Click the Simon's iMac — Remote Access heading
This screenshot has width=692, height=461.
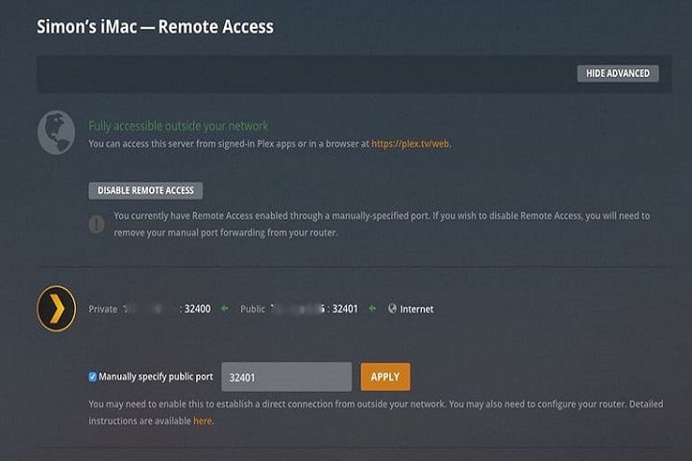[x=155, y=27]
